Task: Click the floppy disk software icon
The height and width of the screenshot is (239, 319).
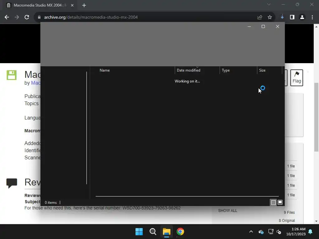Action: tap(12, 75)
